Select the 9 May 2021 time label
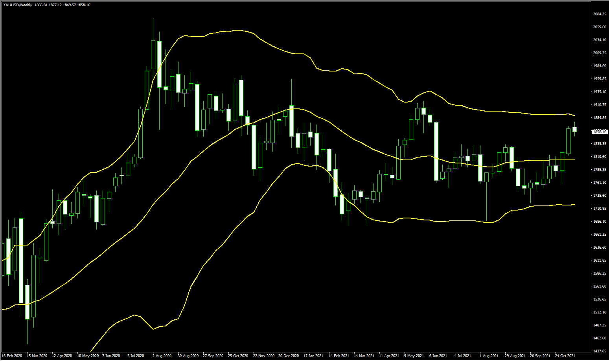 pos(414,356)
